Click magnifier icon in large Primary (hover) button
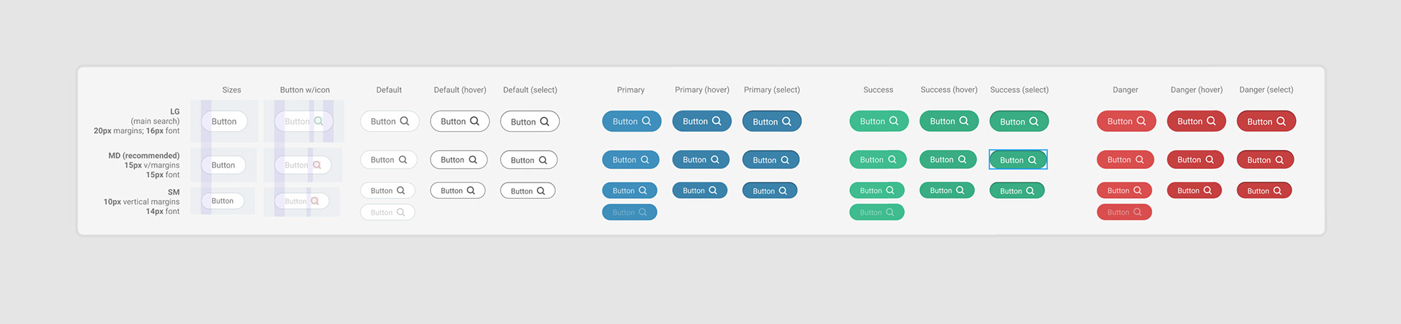The height and width of the screenshot is (324, 1401). coord(717,122)
